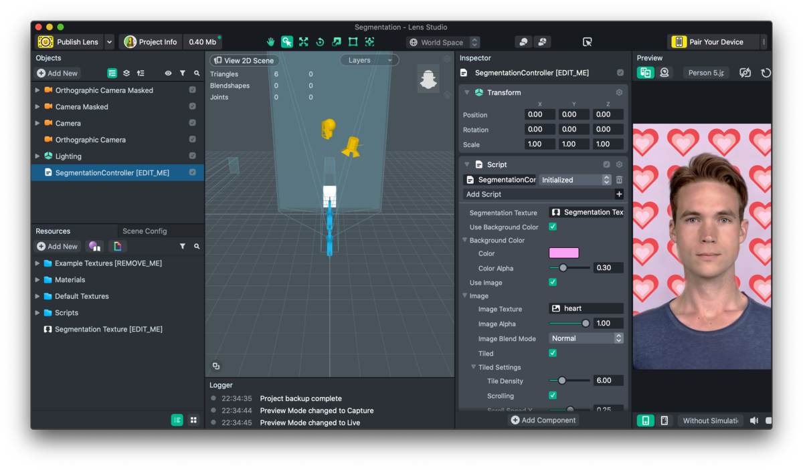Click View 2D Scene button

pos(244,60)
